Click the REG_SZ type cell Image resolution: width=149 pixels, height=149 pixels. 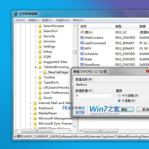[x=121, y=32]
